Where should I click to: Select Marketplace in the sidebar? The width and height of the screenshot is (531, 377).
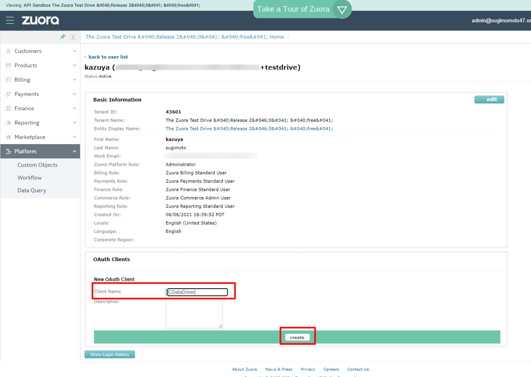coord(30,137)
